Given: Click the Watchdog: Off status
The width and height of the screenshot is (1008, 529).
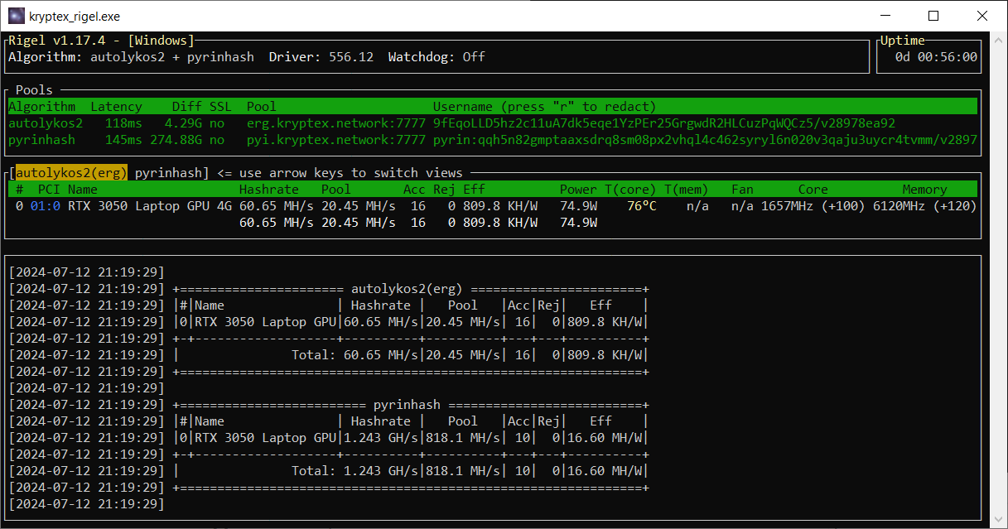Looking at the screenshot, I should (x=436, y=57).
